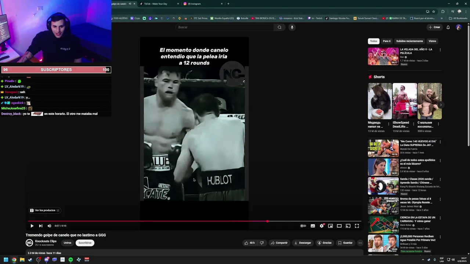470x264 pixels.
Task: Click the Gracias button
Action: point(325,243)
